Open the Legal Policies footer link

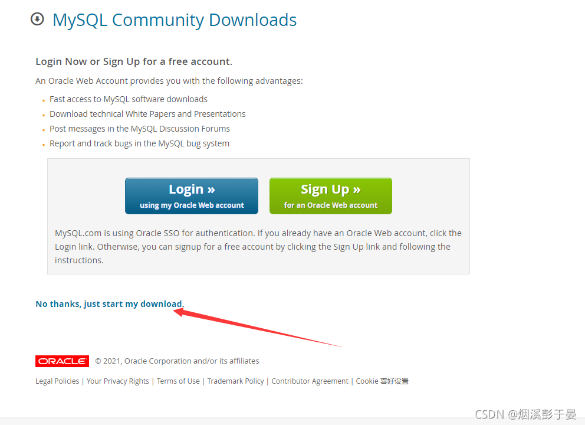57,381
